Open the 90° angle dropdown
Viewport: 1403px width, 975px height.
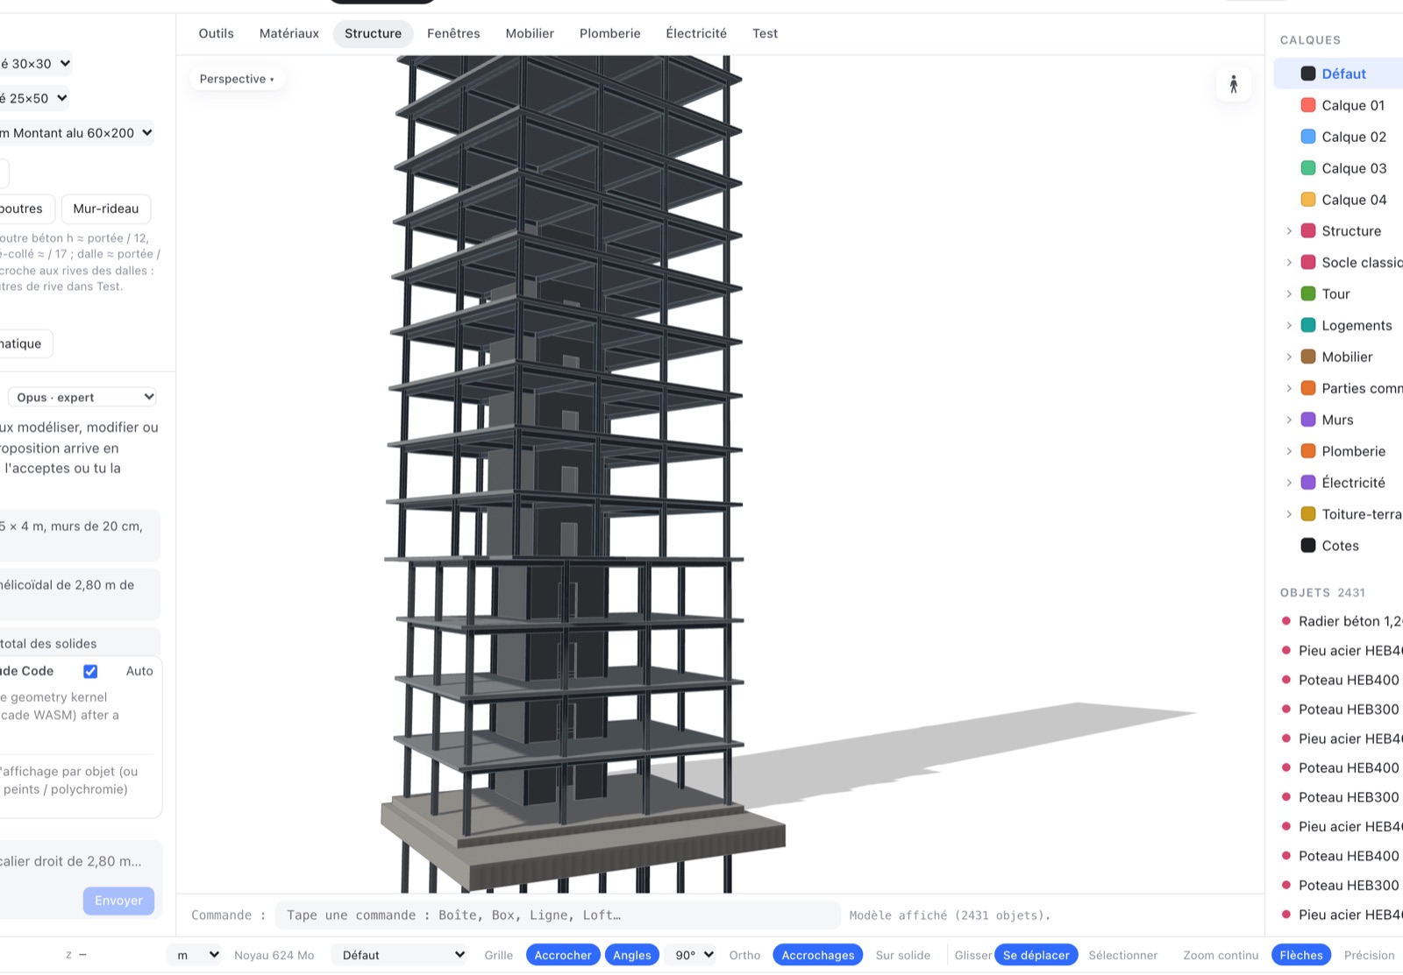tap(692, 955)
